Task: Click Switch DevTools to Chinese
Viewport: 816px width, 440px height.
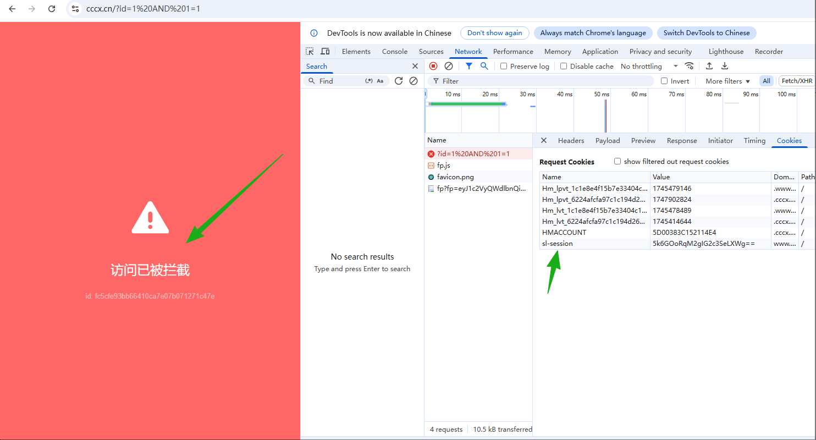Action: click(x=707, y=33)
